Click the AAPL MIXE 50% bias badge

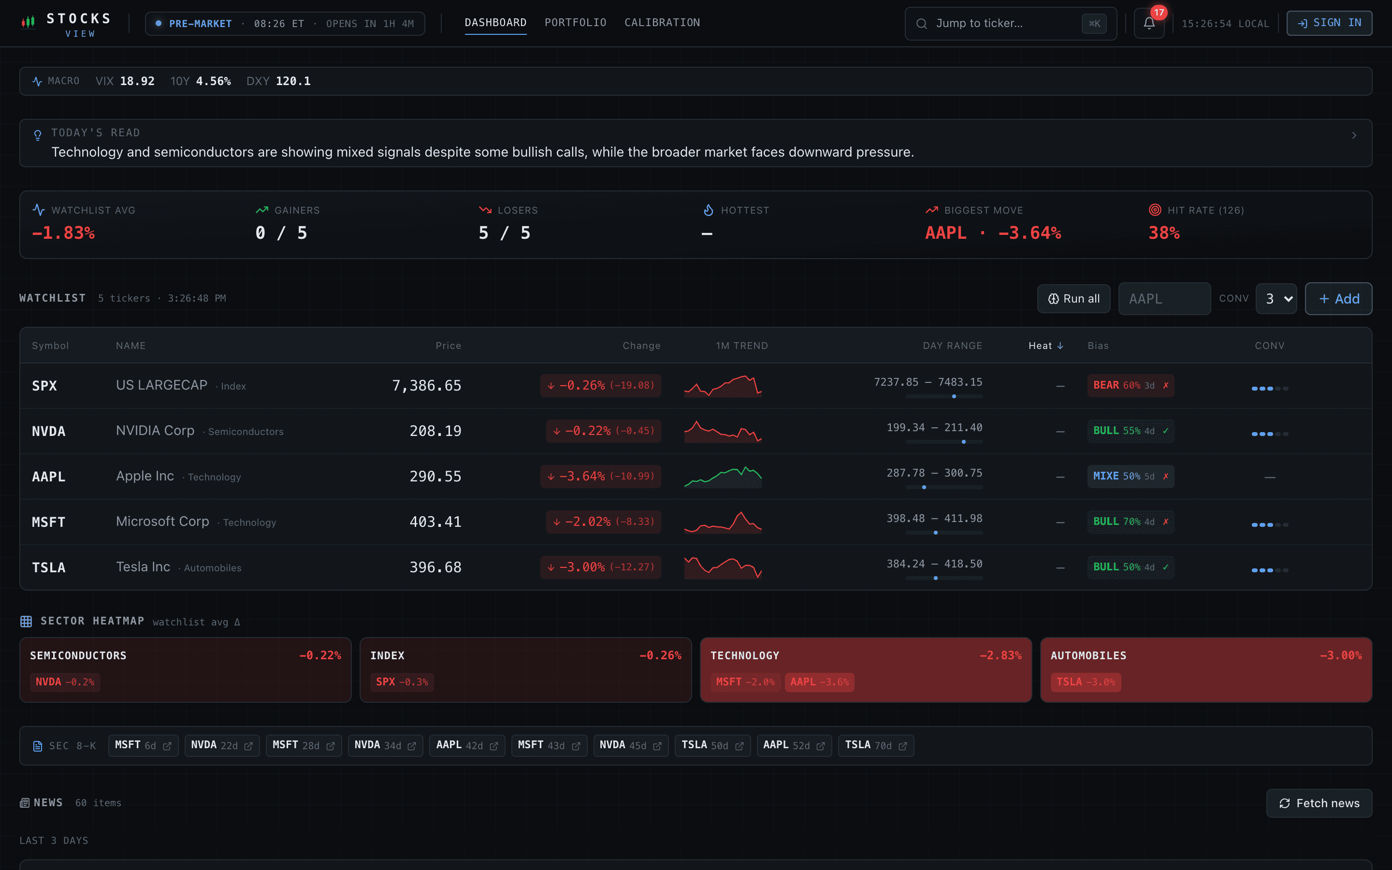(1131, 477)
